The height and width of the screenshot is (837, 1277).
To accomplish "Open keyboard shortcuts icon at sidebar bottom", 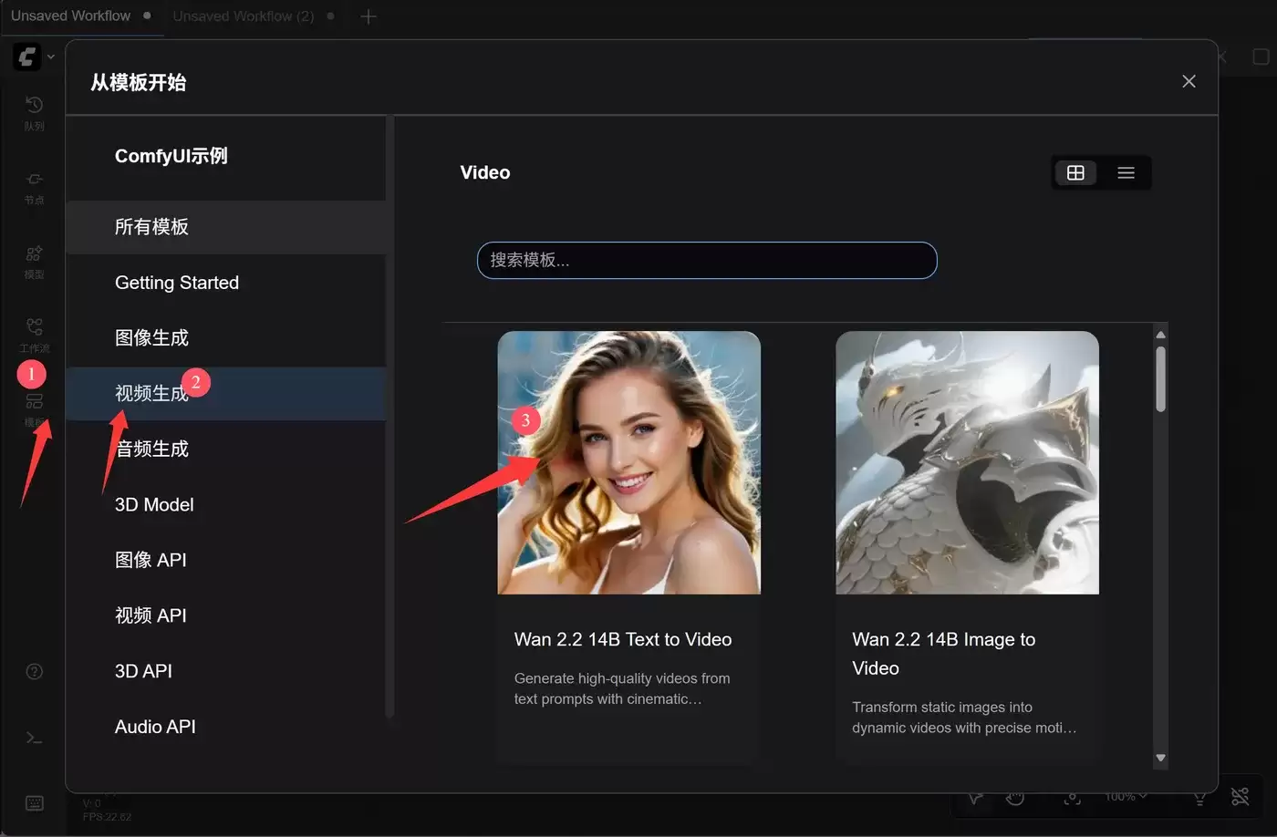I will coord(34,803).
